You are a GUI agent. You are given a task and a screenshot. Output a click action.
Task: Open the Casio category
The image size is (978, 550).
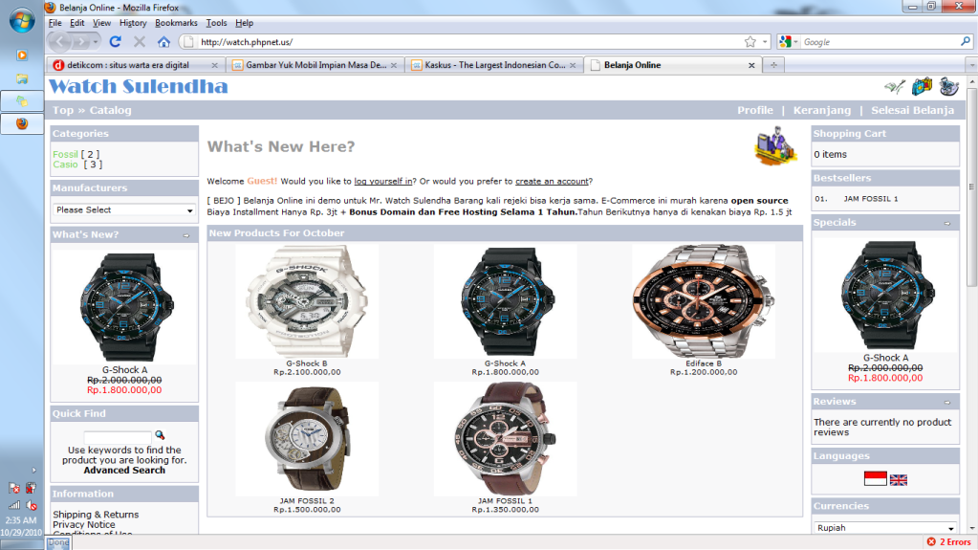[66, 165]
